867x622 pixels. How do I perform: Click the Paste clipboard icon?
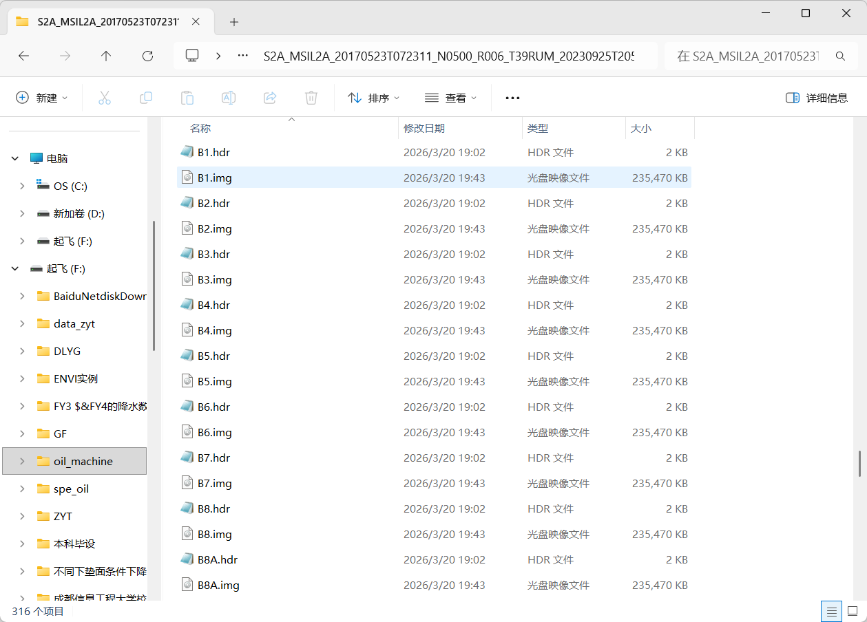point(187,98)
